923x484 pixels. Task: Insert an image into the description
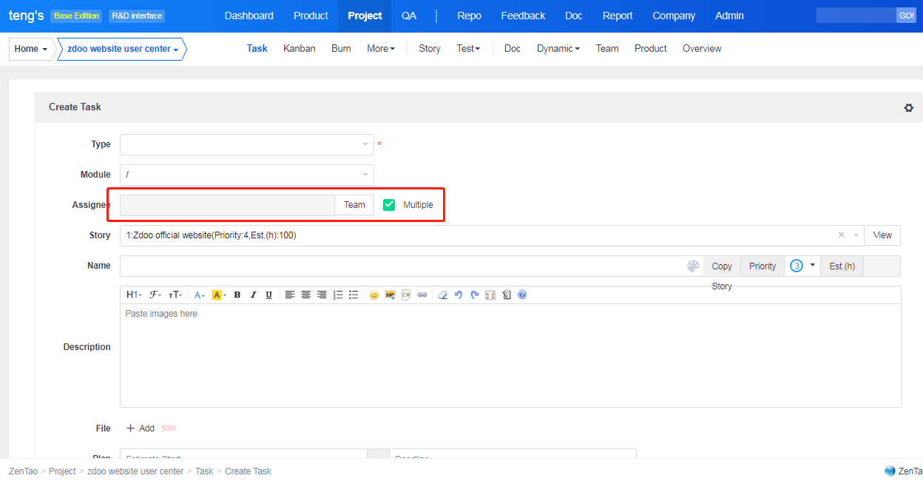click(390, 295)
